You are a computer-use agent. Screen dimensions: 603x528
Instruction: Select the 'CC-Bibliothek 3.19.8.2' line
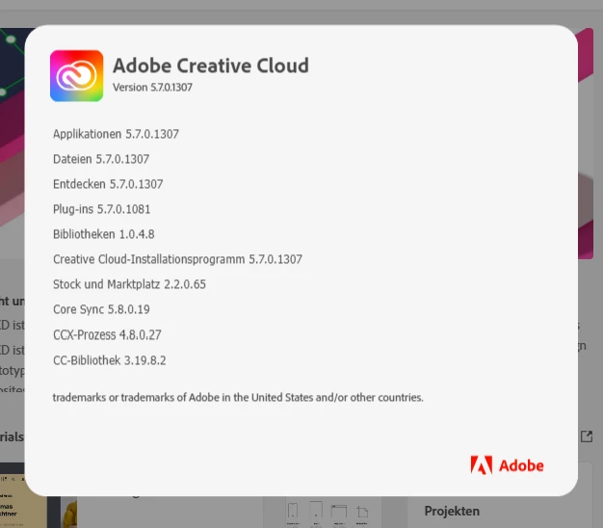(x=110, y=360)
